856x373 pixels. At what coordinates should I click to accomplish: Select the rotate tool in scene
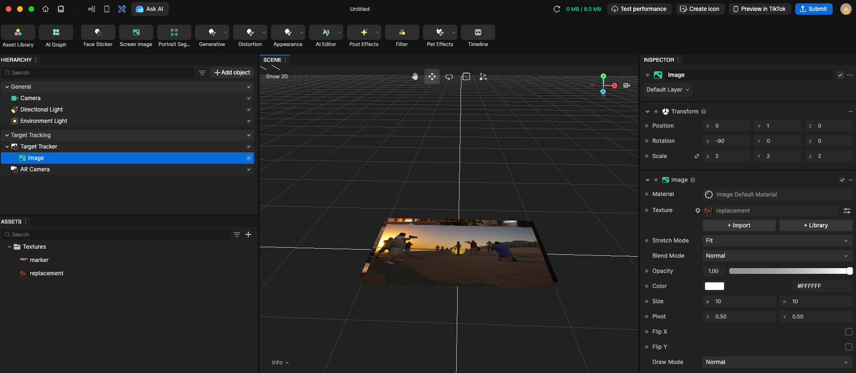point(449,76)
